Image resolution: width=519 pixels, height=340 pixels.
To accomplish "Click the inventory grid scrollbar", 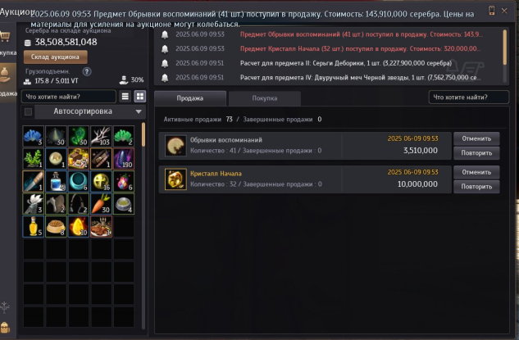I will (143, 134).
